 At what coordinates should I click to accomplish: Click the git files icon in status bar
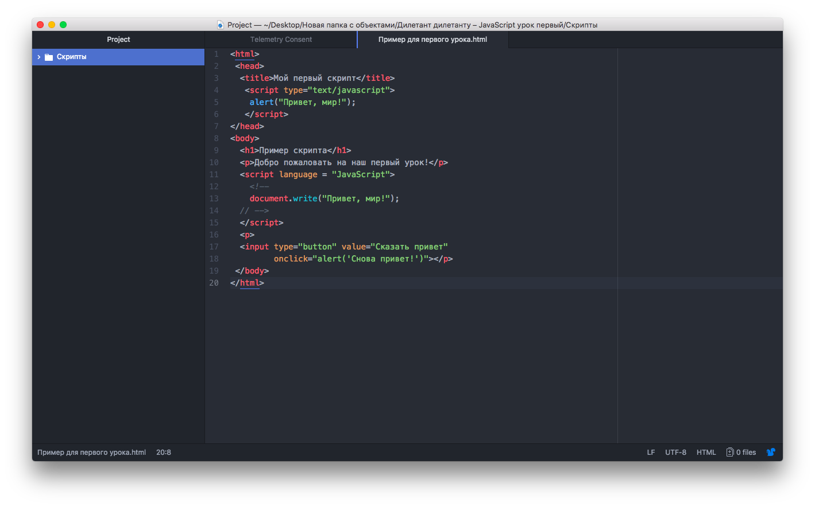coord(730,452)
